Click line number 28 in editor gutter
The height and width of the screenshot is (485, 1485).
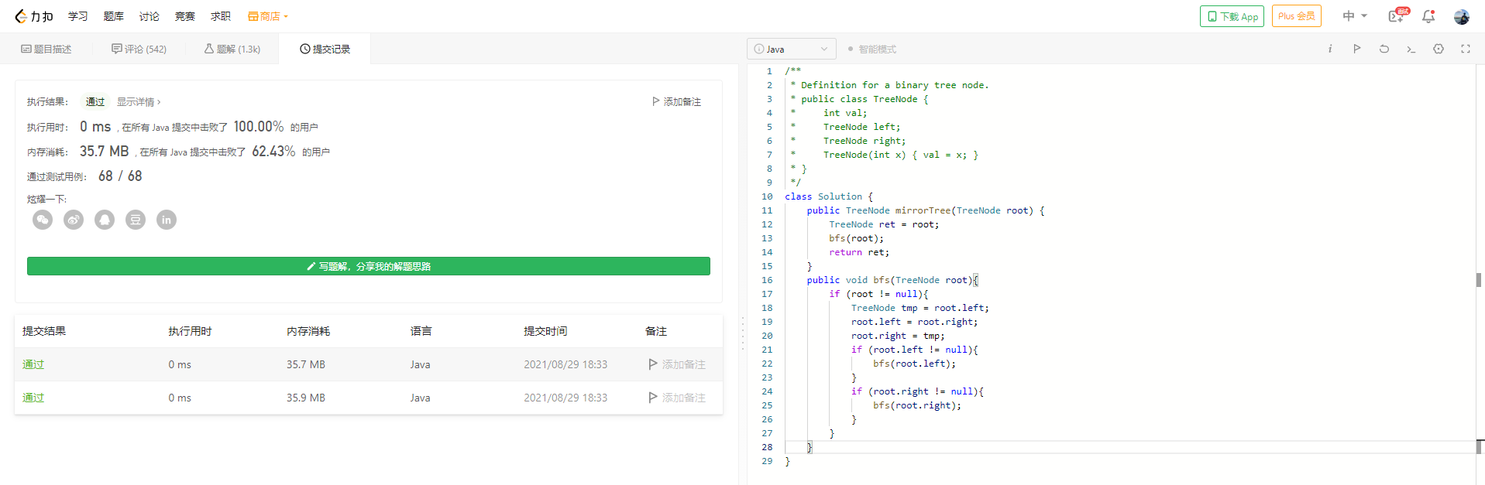(767, 447)
